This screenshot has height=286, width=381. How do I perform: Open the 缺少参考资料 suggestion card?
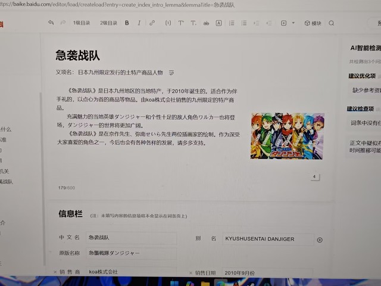(364, 90)
